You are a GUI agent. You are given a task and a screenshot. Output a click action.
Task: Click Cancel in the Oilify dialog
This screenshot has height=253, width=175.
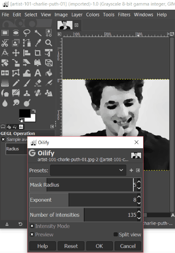tap(128, 246)
